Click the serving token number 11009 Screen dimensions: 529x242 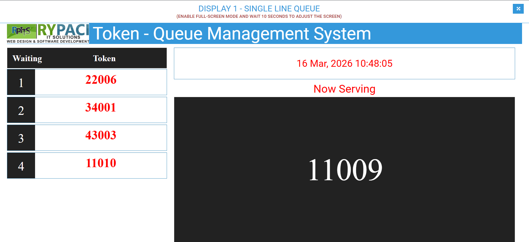click(x=345, y=170)
